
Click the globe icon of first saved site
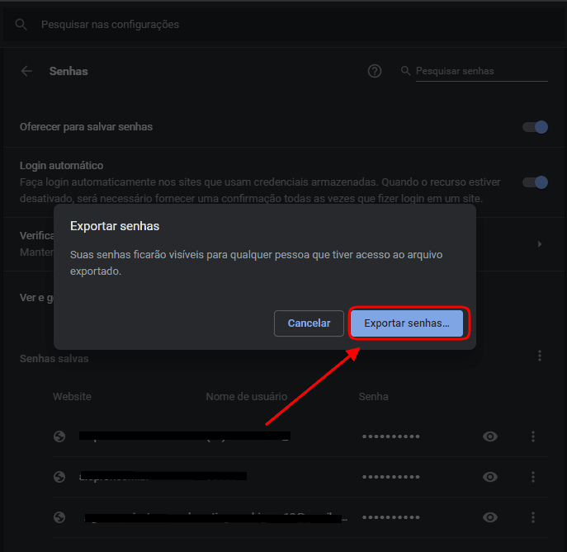tap(59, 436)
